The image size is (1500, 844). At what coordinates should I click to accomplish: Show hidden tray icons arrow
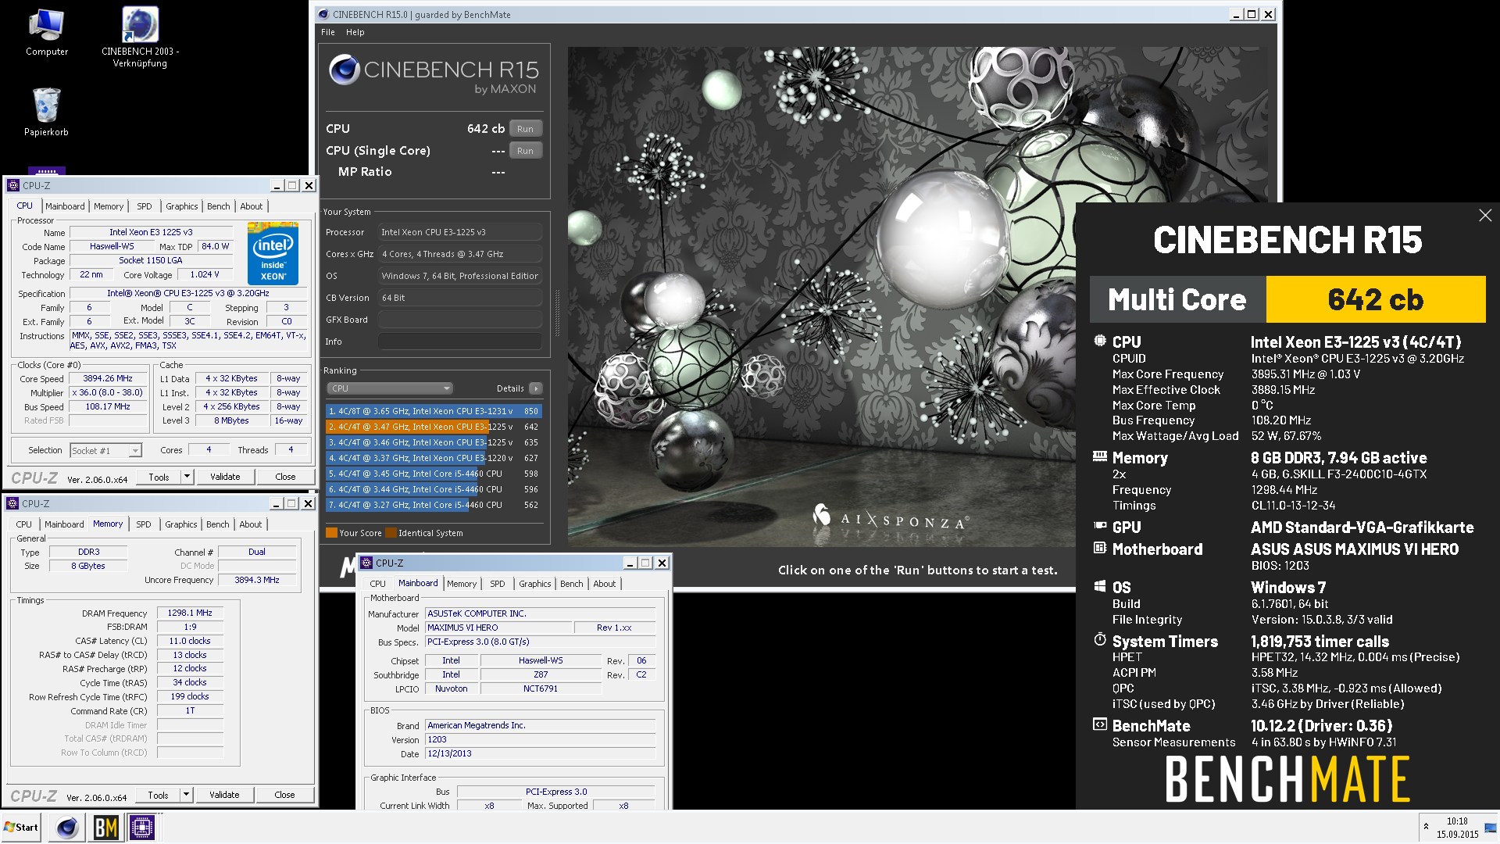tap(1426, 827)
